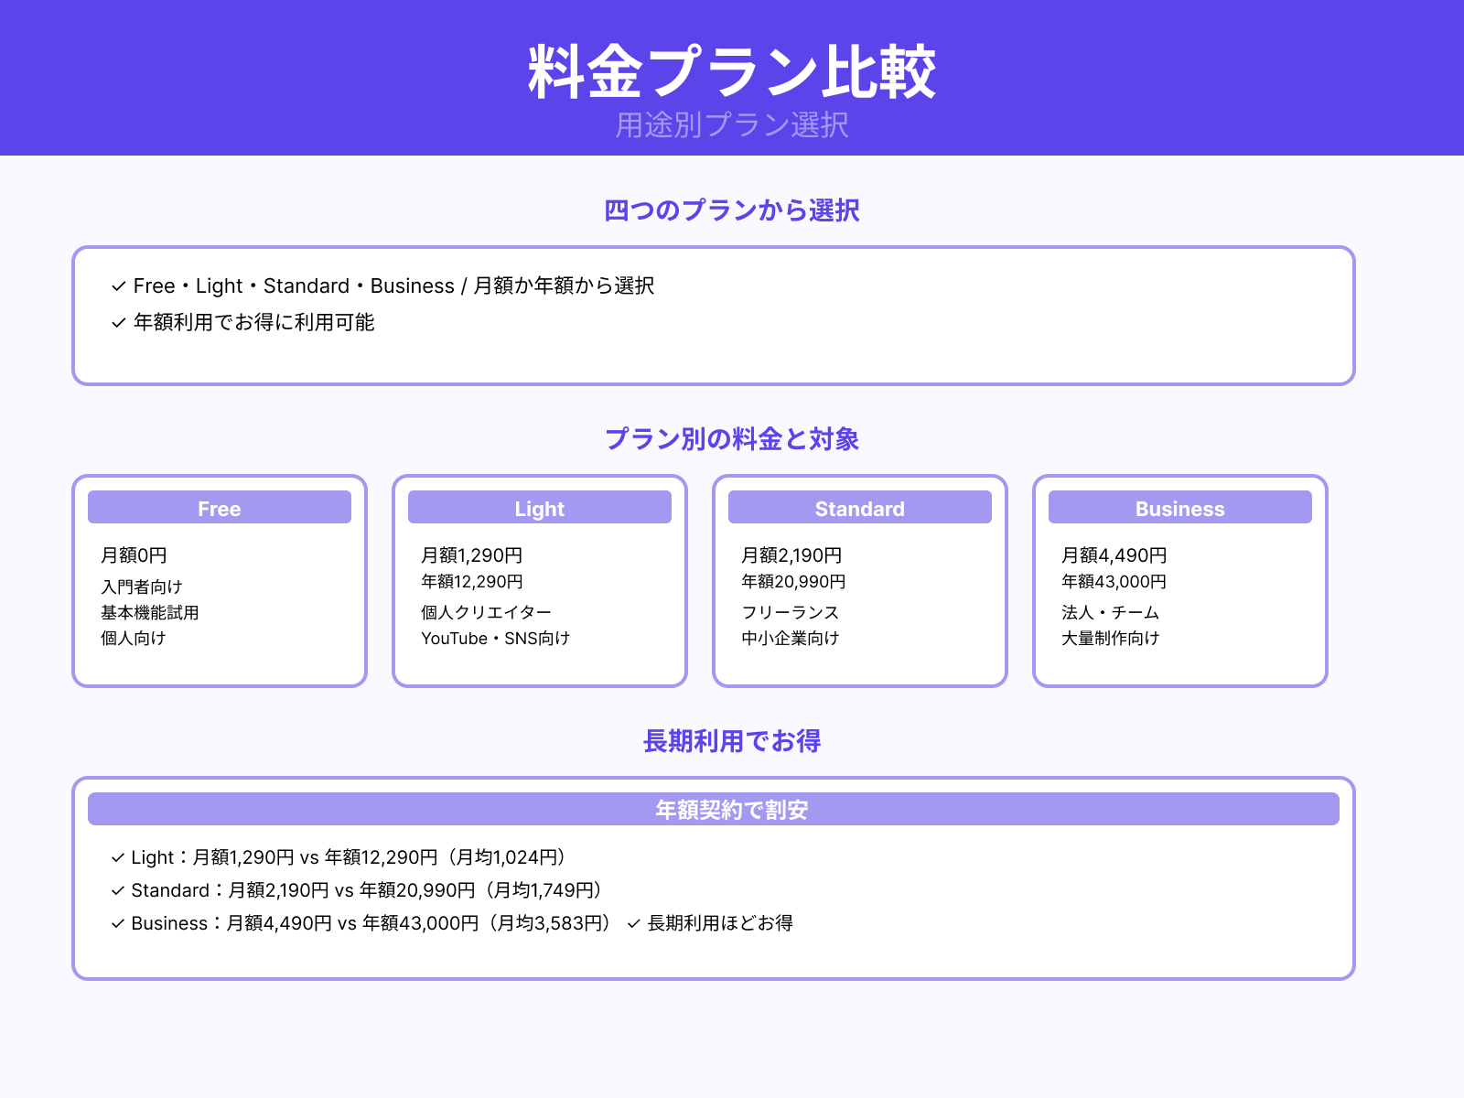Viewport: 1464px width, 1098px height.
Task: Click the checkmark before 長期利用ほどお得
Action: [632, 924]
